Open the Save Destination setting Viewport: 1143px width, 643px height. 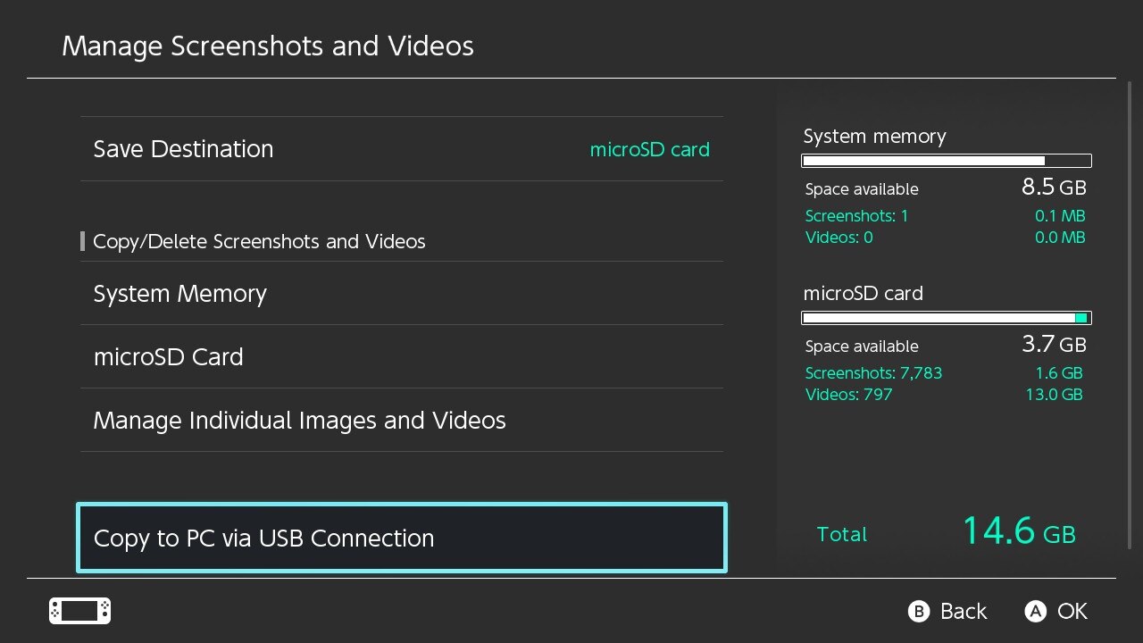[402, 149]
